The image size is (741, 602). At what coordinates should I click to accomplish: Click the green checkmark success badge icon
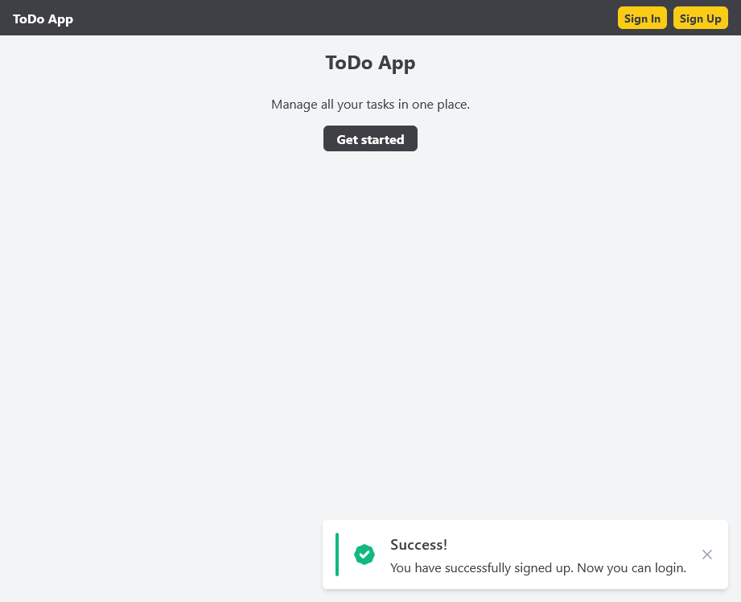pos(364,555)
